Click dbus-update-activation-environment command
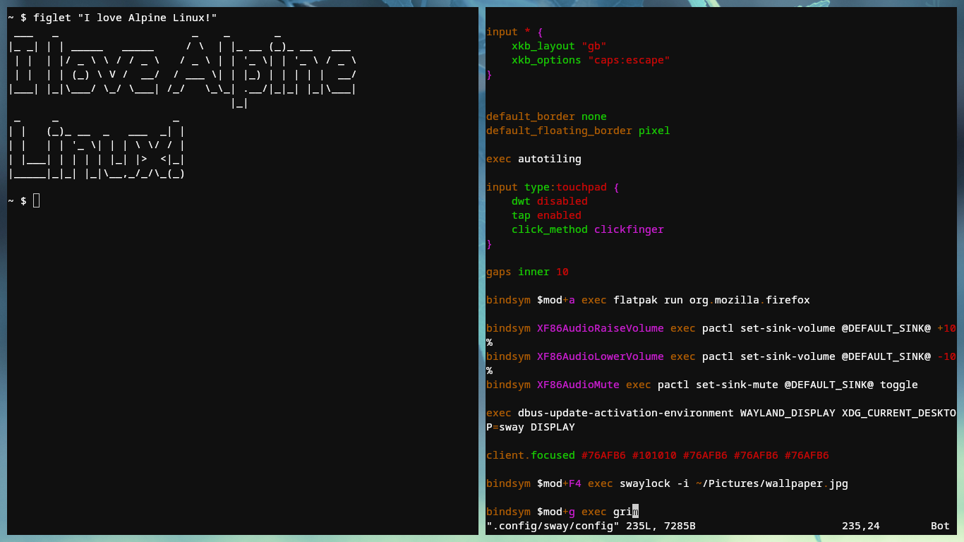 (625, 413)
